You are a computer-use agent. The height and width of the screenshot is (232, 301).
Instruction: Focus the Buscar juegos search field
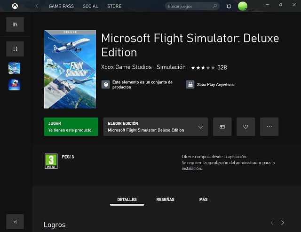(192, 6)
